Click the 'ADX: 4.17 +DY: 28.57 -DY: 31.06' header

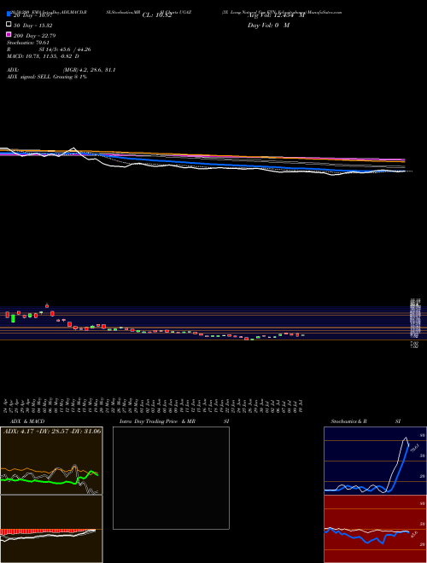(52, 431)
